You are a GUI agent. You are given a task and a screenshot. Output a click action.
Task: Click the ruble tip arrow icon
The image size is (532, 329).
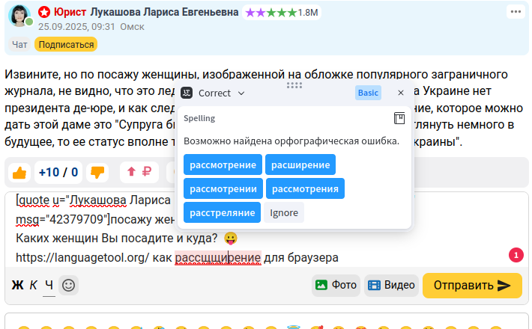(139, 173)
